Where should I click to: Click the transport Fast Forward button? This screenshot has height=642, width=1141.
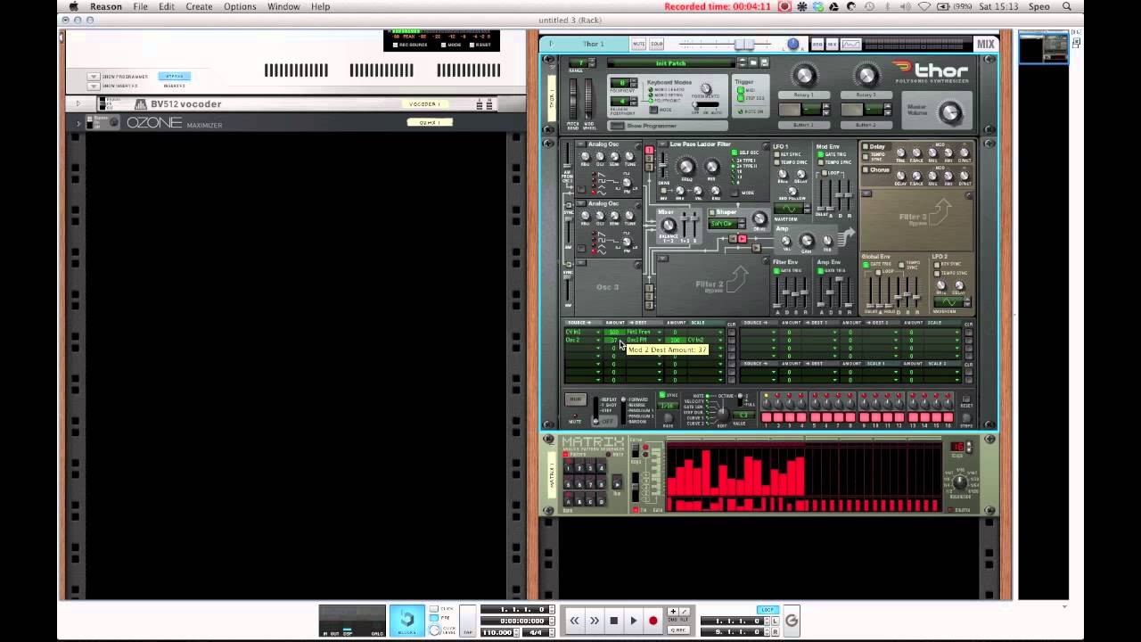[594, 621]
